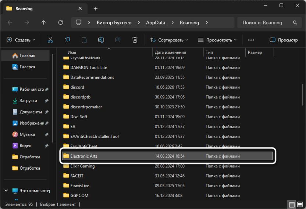The height and width of the screenshot is (209, 306).
Task: Switch to details view icon in status bar
Action: click(292, 205)
